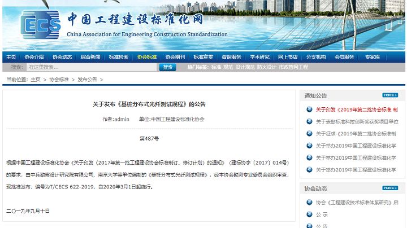407x228 pixels.
Task: Click hot tag 防火设计
Action: point(266,67)
